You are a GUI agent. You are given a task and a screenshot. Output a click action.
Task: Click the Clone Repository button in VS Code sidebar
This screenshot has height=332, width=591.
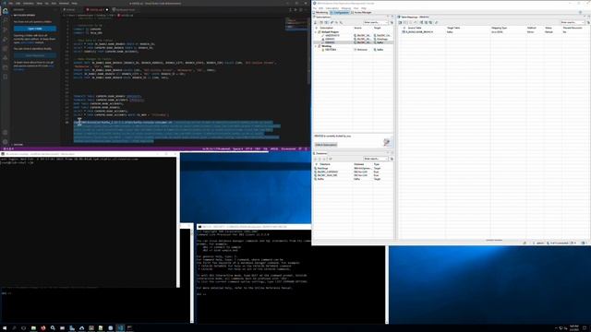tap(35, 55)
